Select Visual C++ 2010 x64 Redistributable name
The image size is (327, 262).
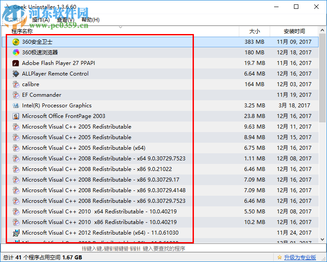(99, 212)
